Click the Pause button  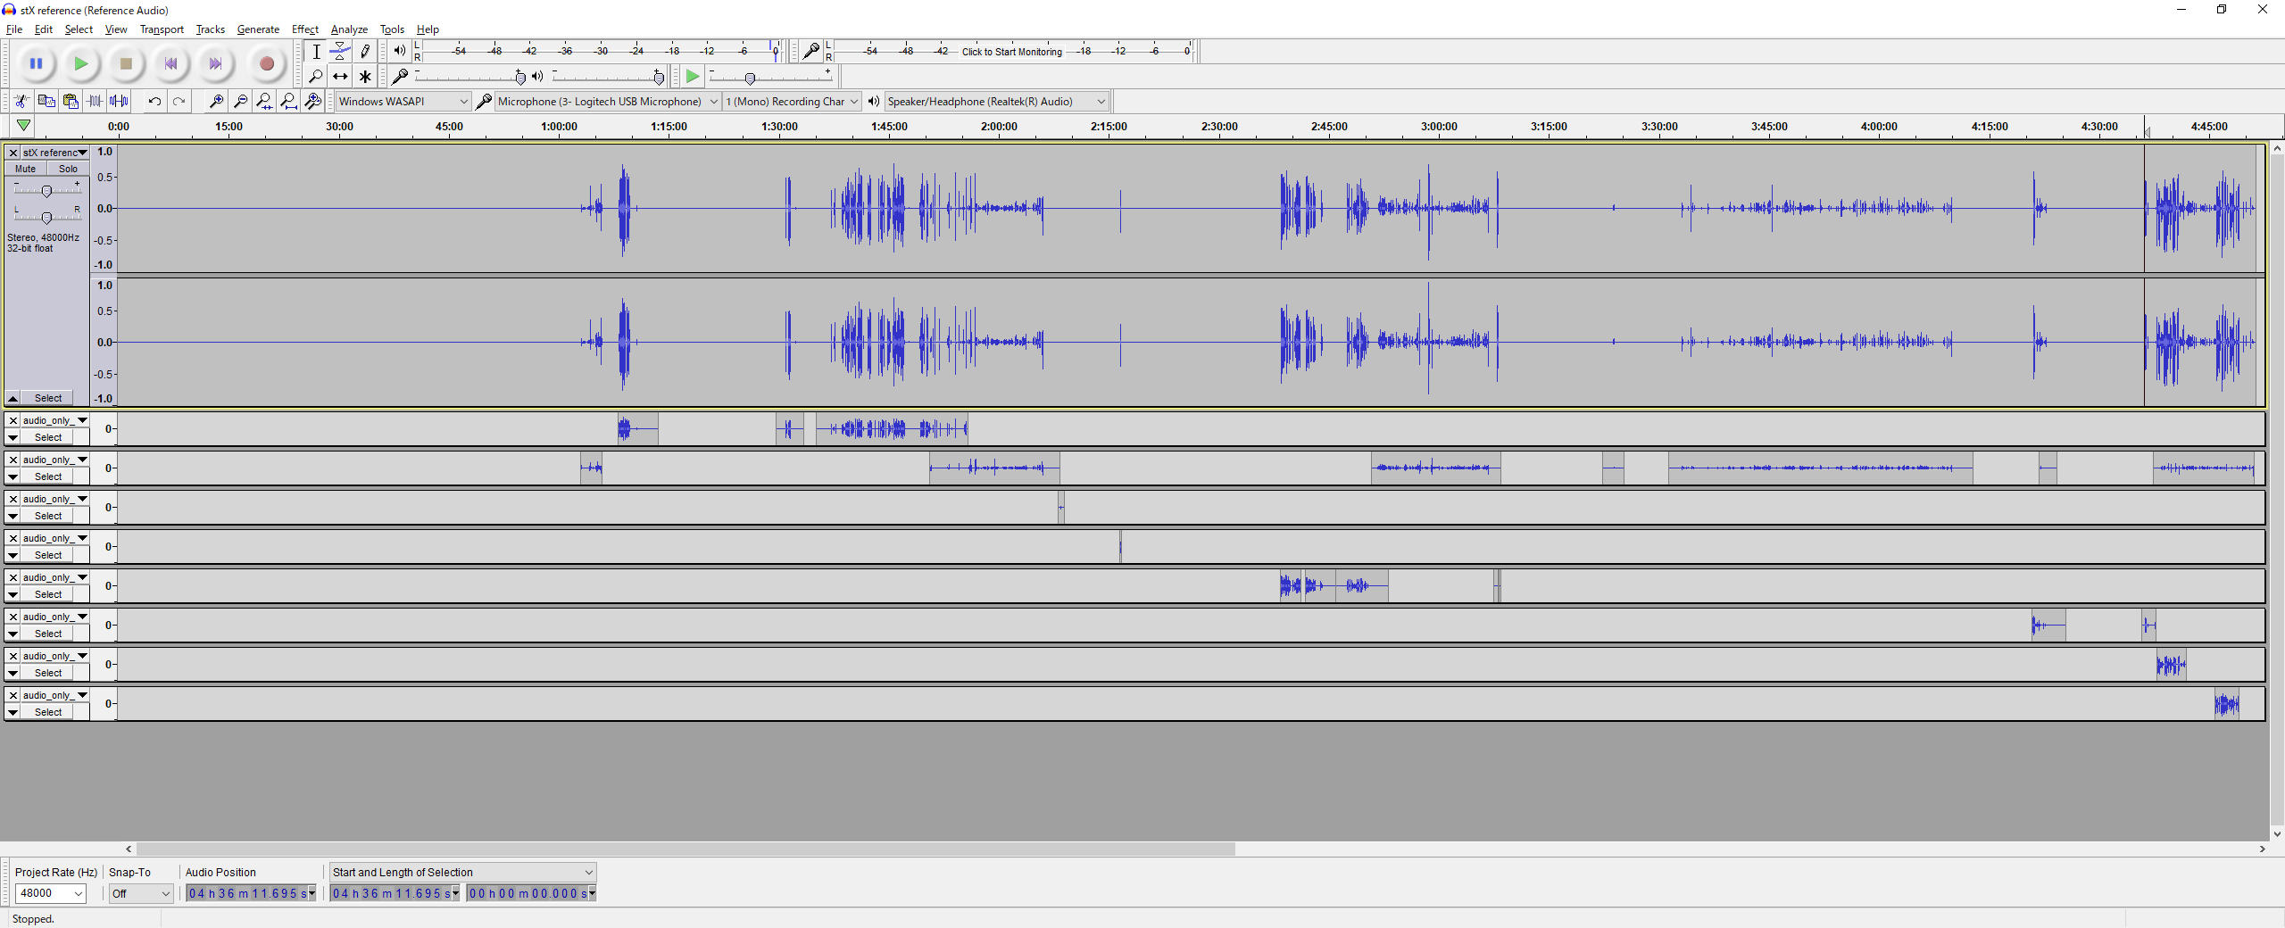(x=36, y=63)
